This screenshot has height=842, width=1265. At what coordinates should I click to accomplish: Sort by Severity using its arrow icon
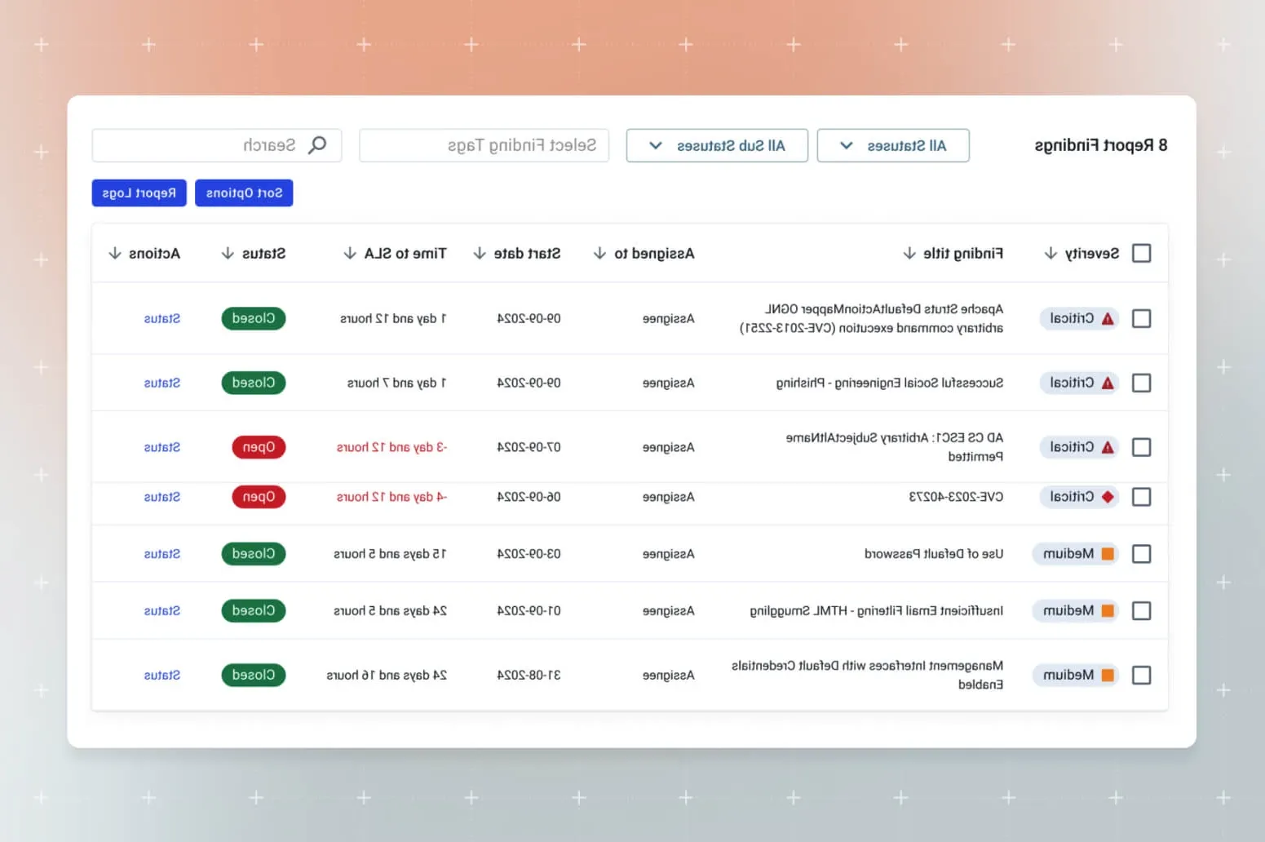1050,254
